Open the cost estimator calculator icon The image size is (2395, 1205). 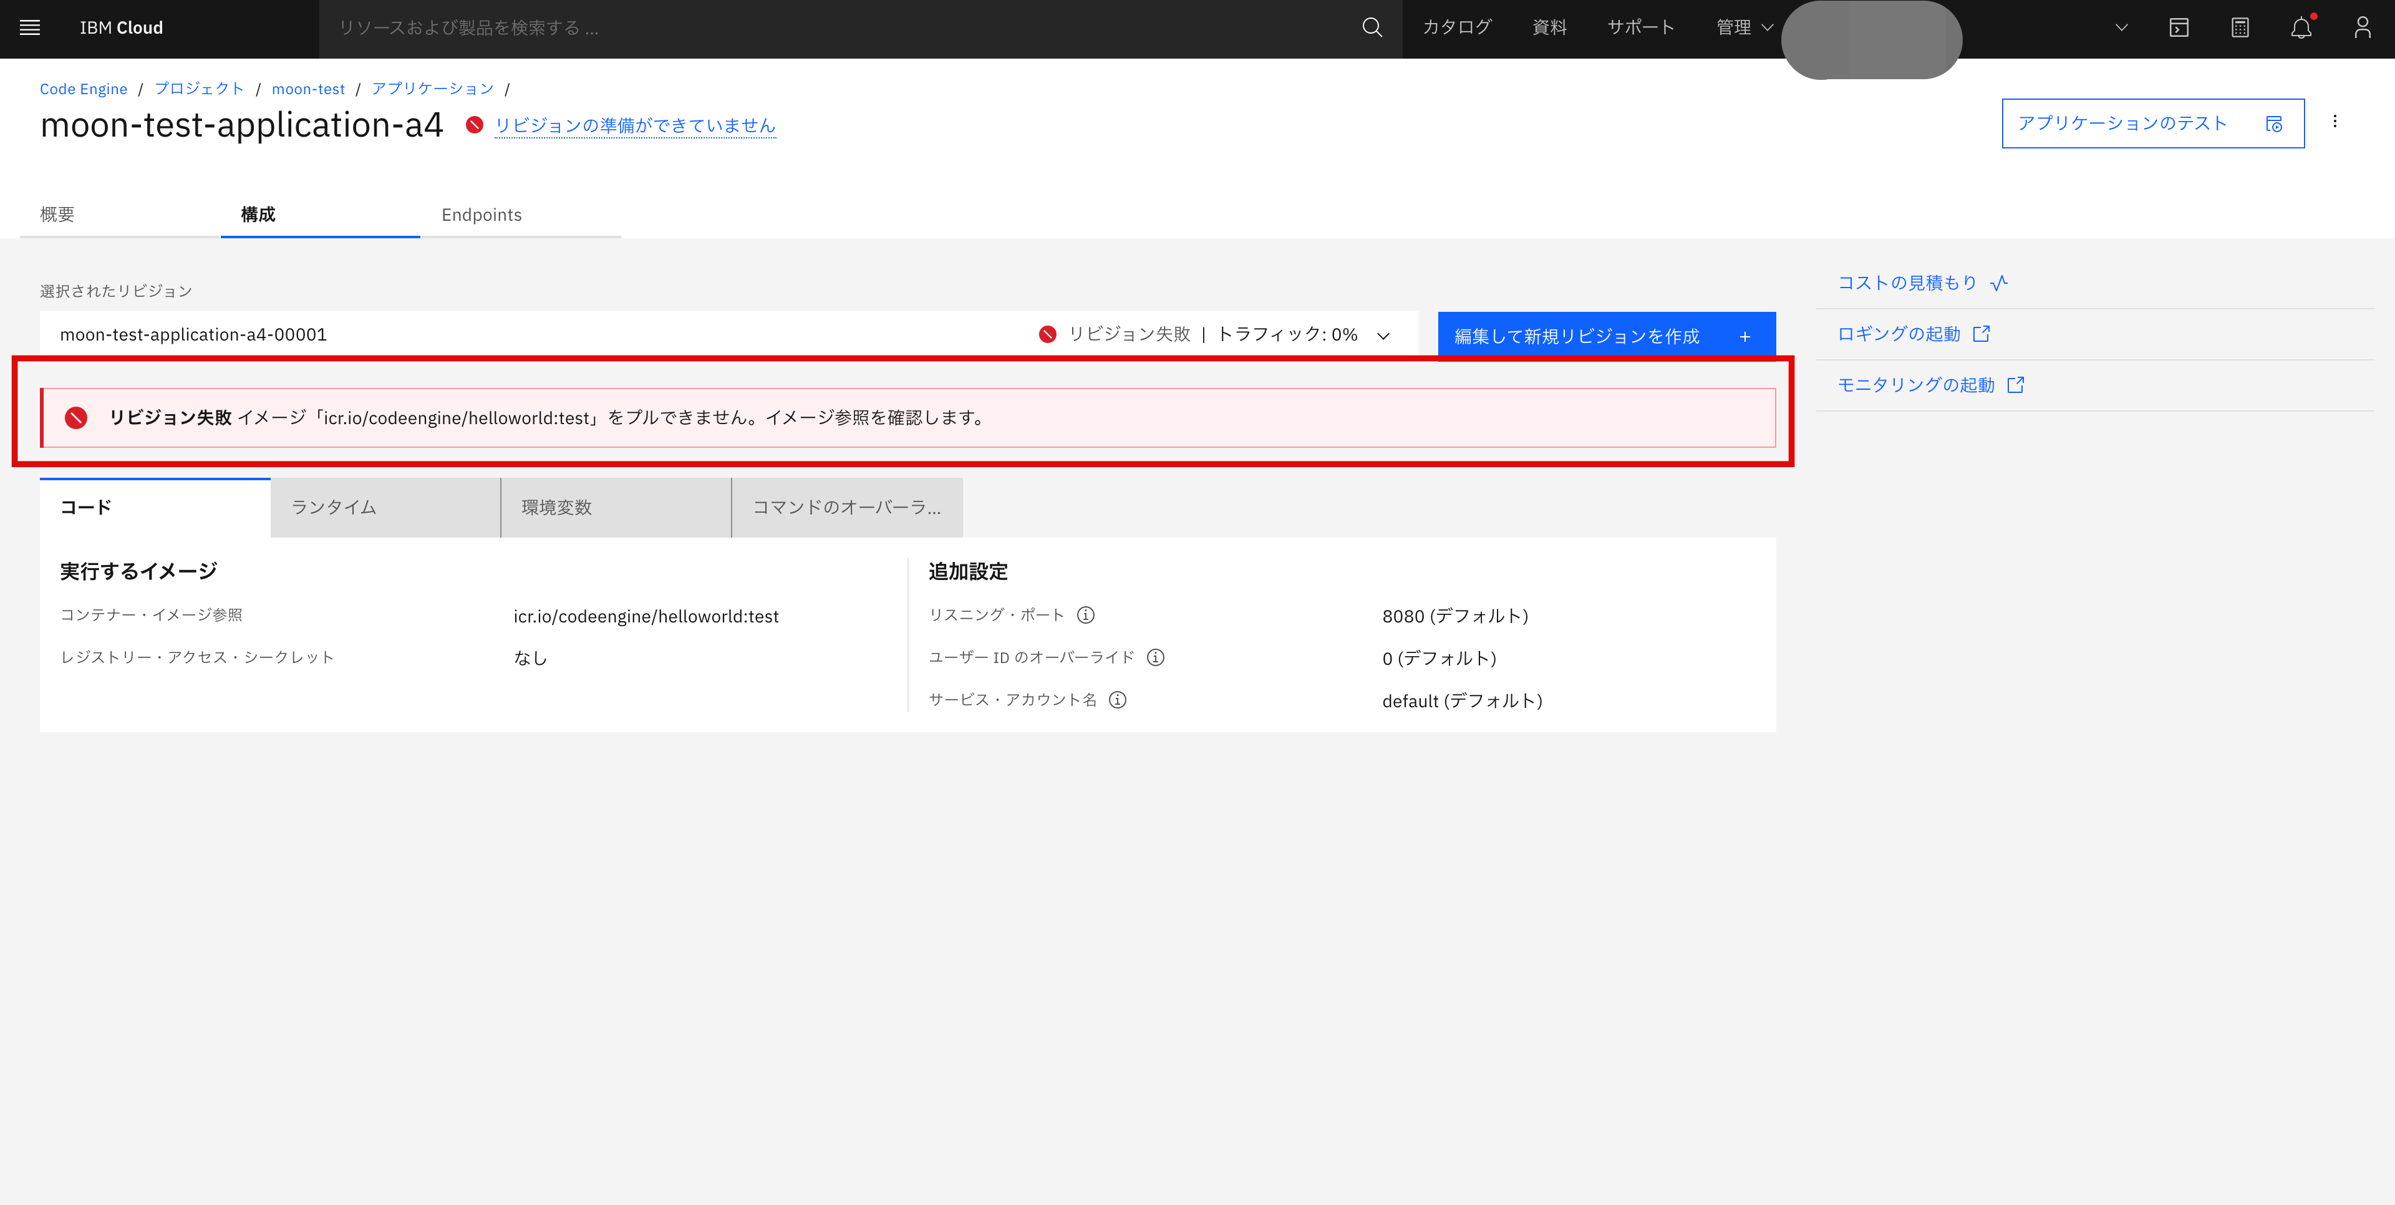click(2241, 27)
